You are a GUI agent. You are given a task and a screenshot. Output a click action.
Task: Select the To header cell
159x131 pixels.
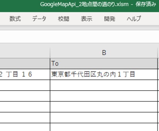click(104, 63)
